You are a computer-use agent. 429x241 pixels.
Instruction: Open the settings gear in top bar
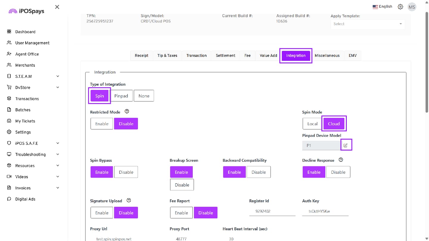(400, 7)
